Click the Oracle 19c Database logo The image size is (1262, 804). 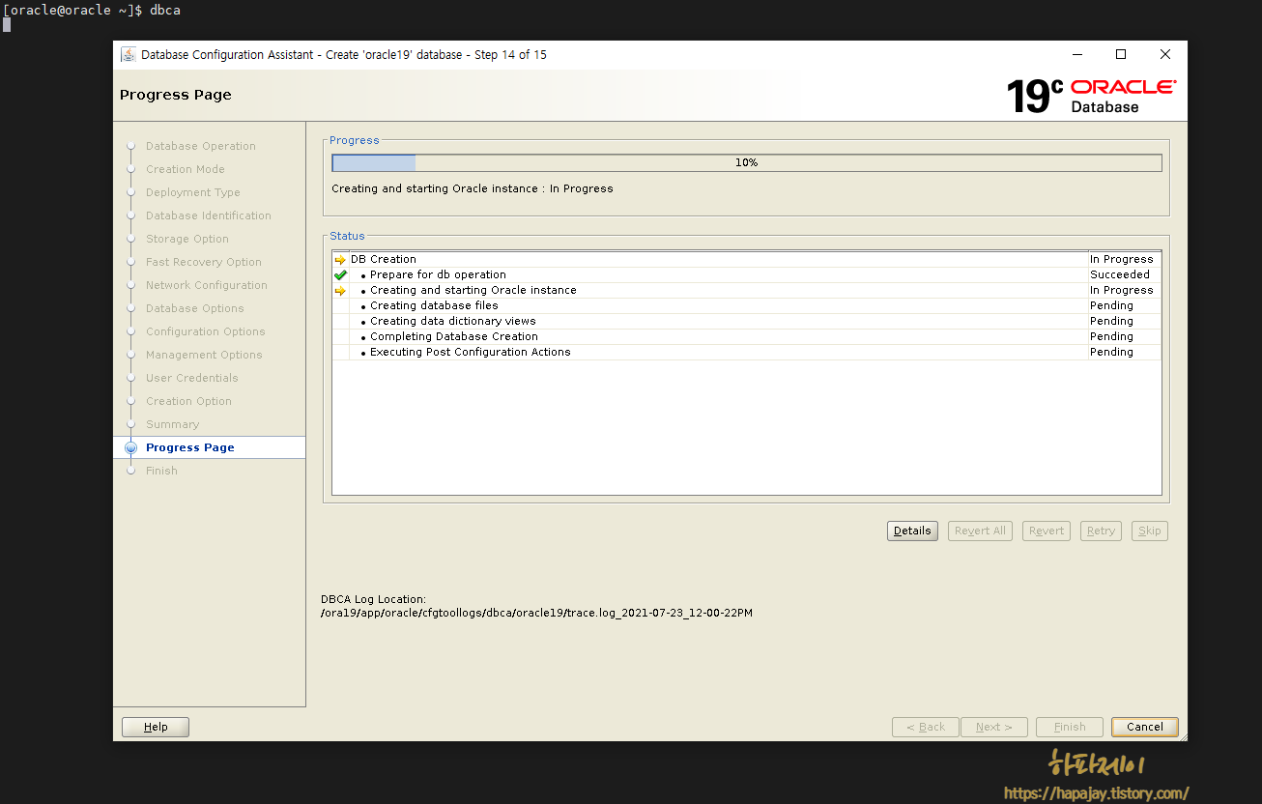[x=1091, y=96]
